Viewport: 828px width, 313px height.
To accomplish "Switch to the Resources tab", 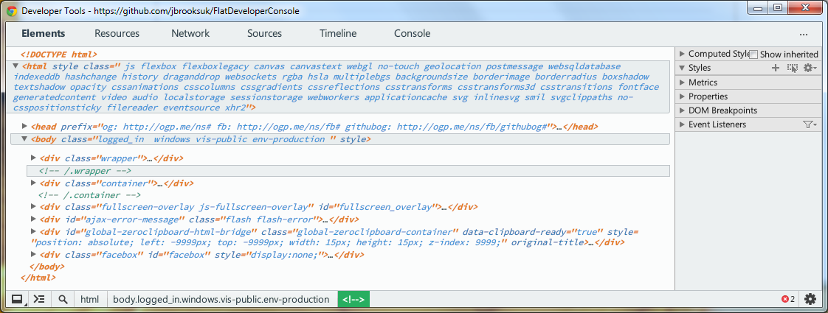I will (x=117, y=34).
